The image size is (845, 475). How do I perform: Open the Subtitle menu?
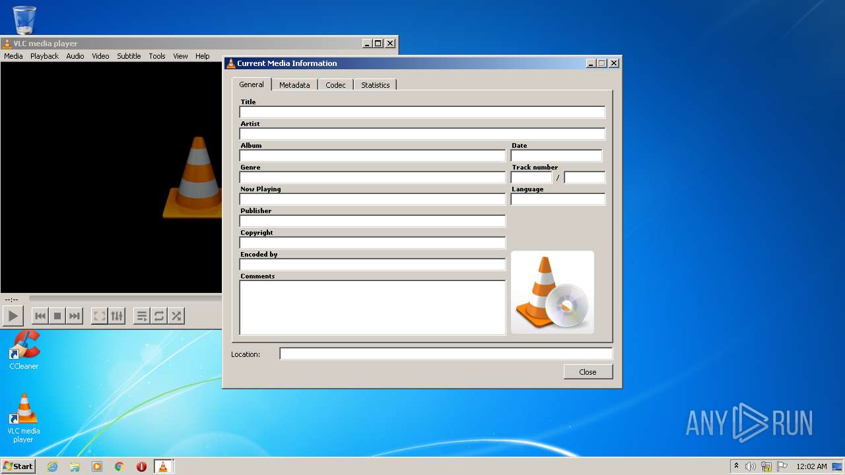129,56
